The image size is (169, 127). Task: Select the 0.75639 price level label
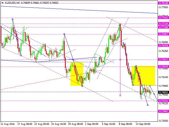tap(163, 67)
